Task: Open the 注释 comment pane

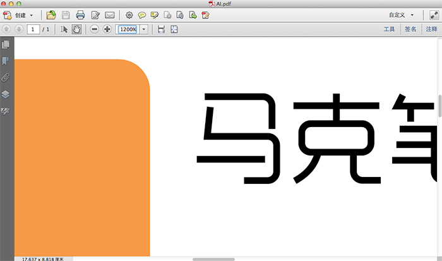Action: (431, 29)
